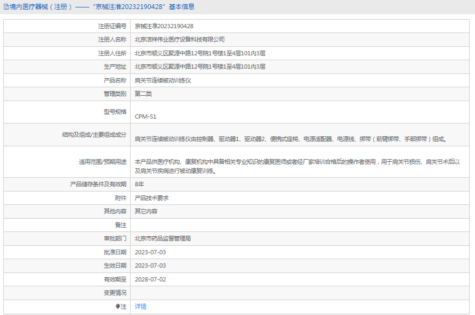Select model value CPM-S1

click(x=146, y=117)
